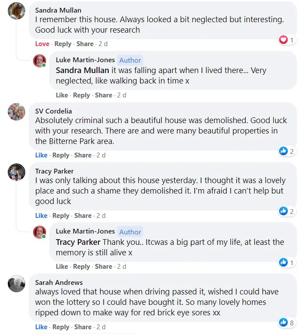Image resolution: width=303 pixels, height=334 pixels.
Task: Click Tracy Parker's profile avatar
Action: pos(17,172)
